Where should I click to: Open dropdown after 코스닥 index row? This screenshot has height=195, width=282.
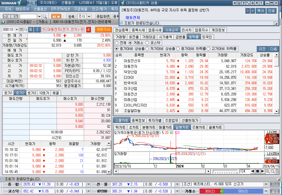(88, 191)
